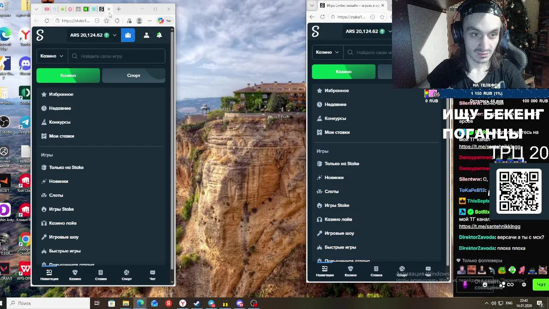The height and width of the screenshot is (309, 549).
Task: Open Недавние in the right window menu
Action: (335, 104)
